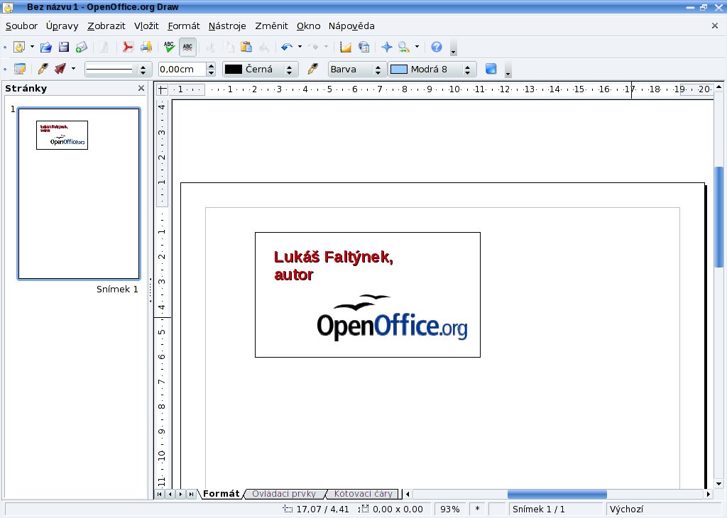
Task: Open the Undo history dropdown arrow
Action: tap(300, 47)
